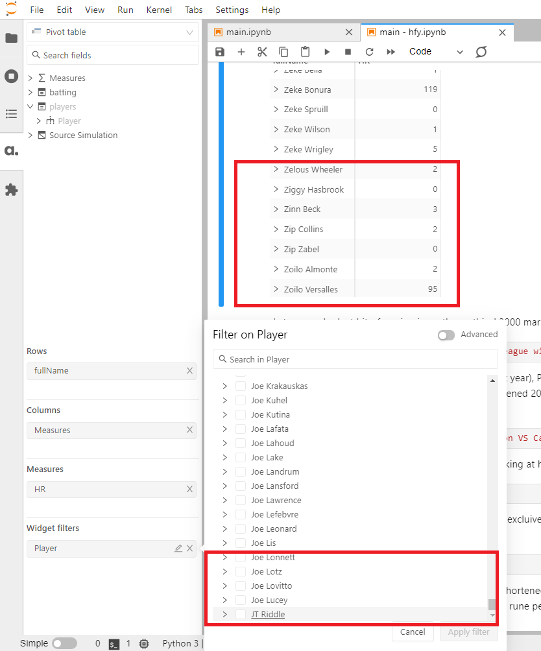Image resolution: width=541 pixels, height=651 pixels.
Task: Run the current cell with the play icon
Action: 327,51
